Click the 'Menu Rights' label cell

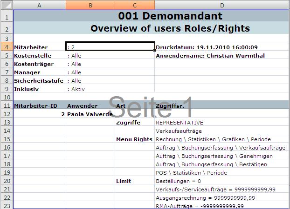coord(134,139)
